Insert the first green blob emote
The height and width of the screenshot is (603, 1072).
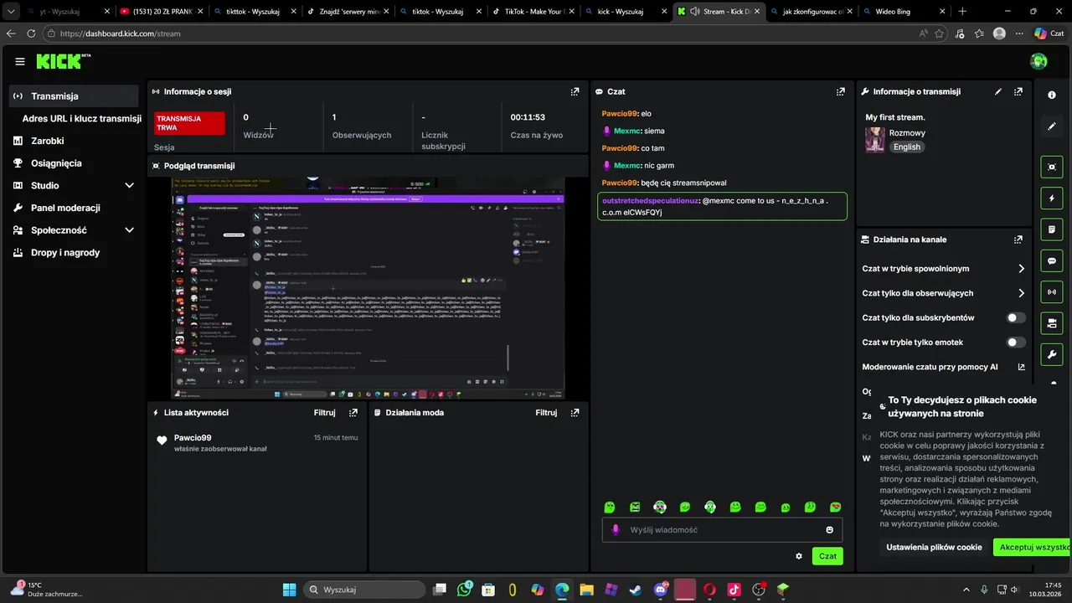coord(610,507)
